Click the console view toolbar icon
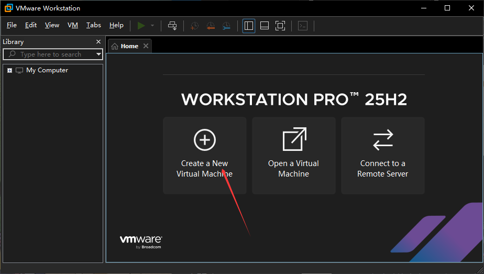The width and height of the screenshot is (484, 274). click(303, 26)
